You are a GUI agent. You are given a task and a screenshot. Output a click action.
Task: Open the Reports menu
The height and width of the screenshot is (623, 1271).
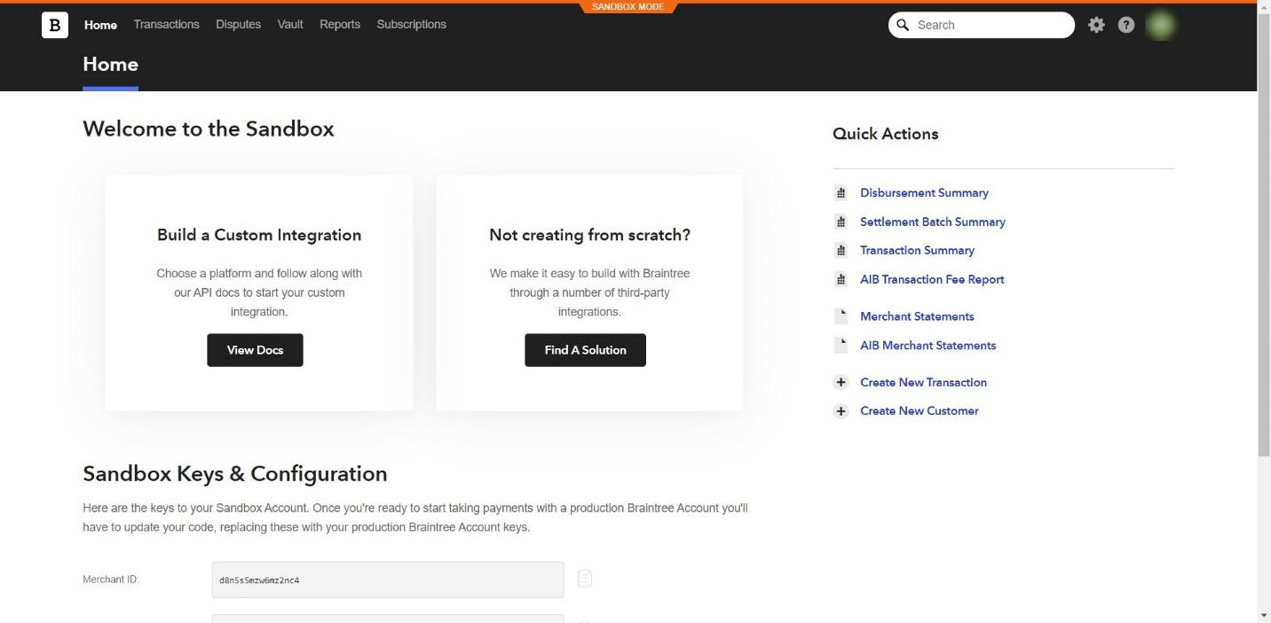(x=340, y=24)
